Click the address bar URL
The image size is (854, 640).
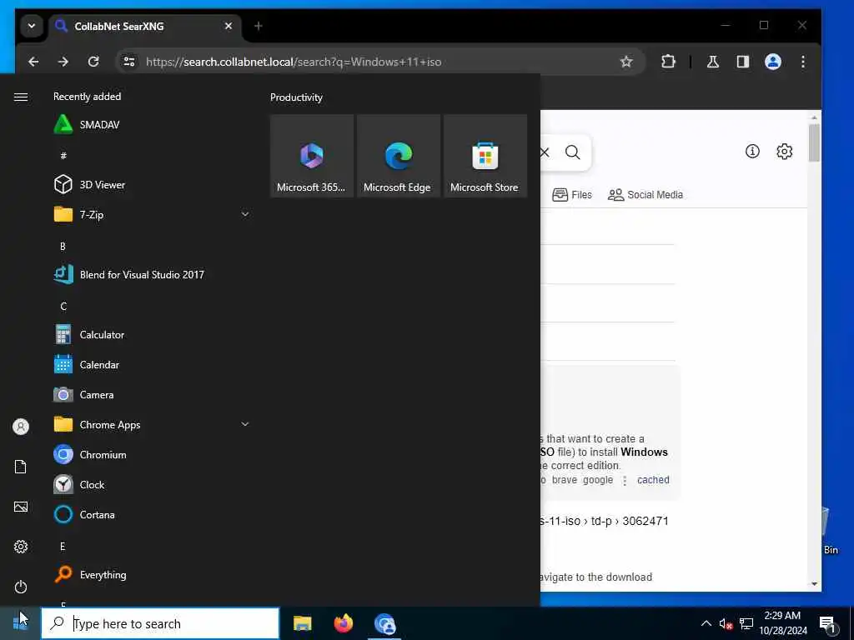pyautogui.click(x=294, y=62)
